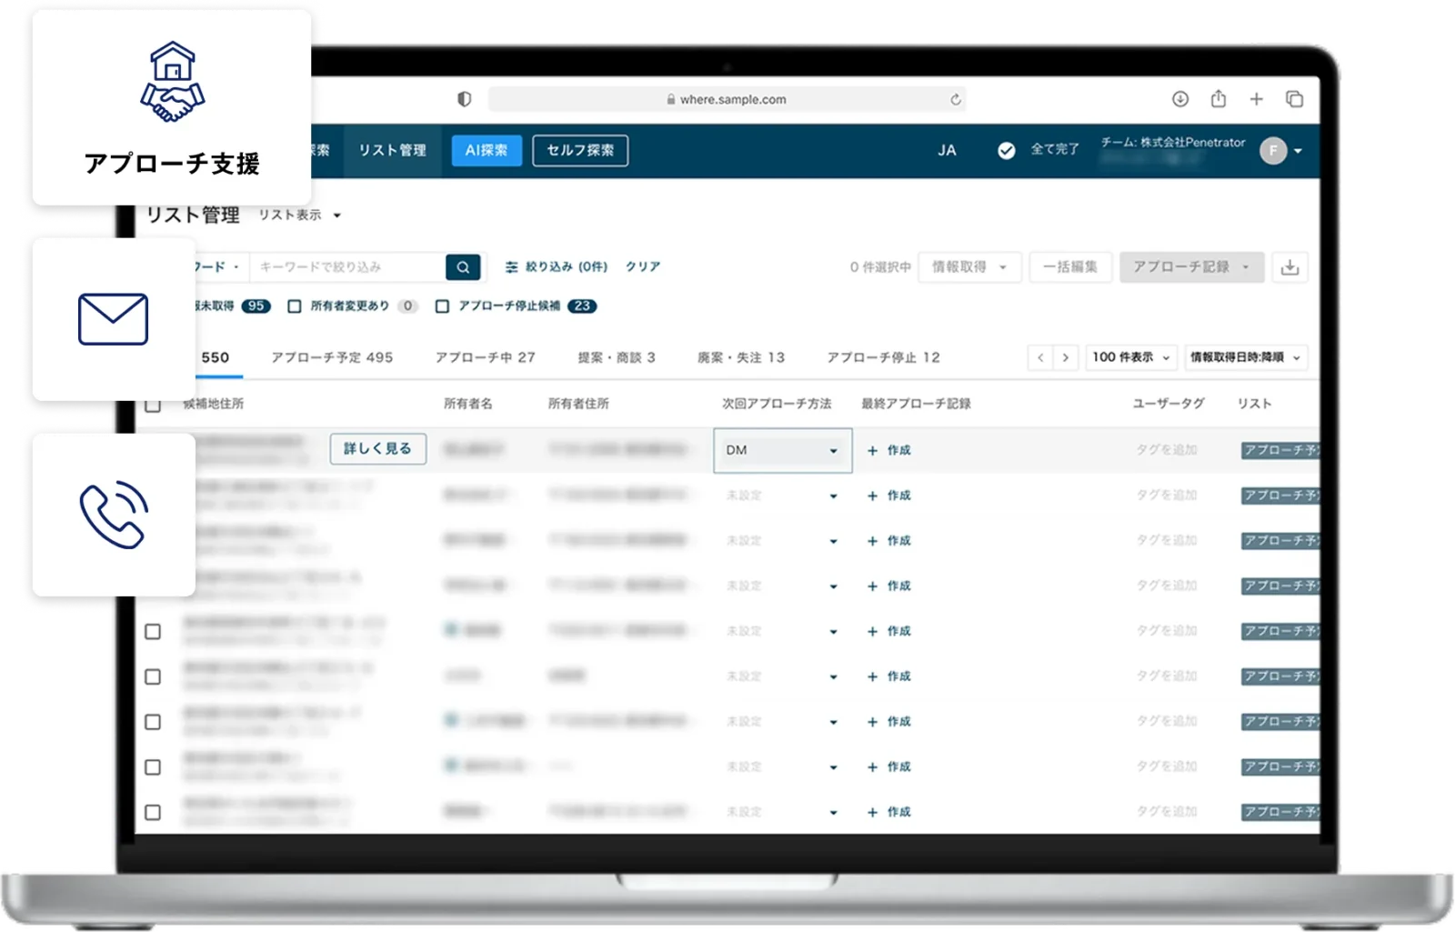The height and width of the screenshot is (932, 1455).
Task: Open the DM approach method dropdown
Action: [x=782, y=450]
